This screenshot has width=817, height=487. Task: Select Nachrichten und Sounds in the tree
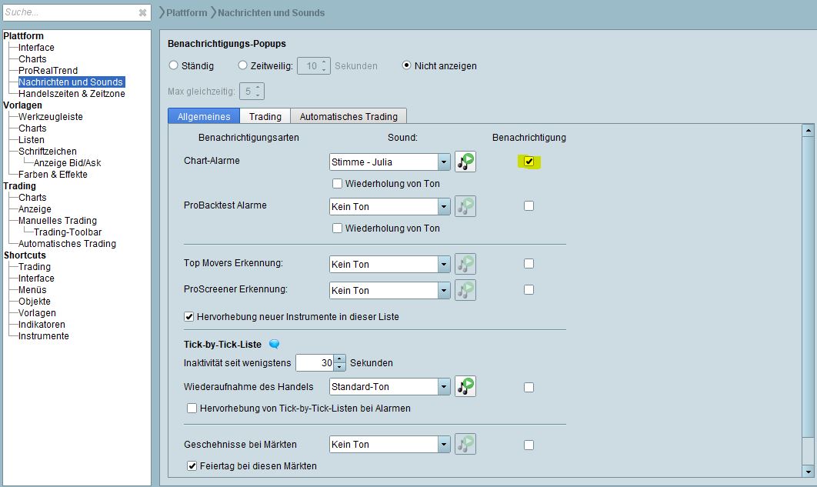pyautogui.click(x=71, y=82)
